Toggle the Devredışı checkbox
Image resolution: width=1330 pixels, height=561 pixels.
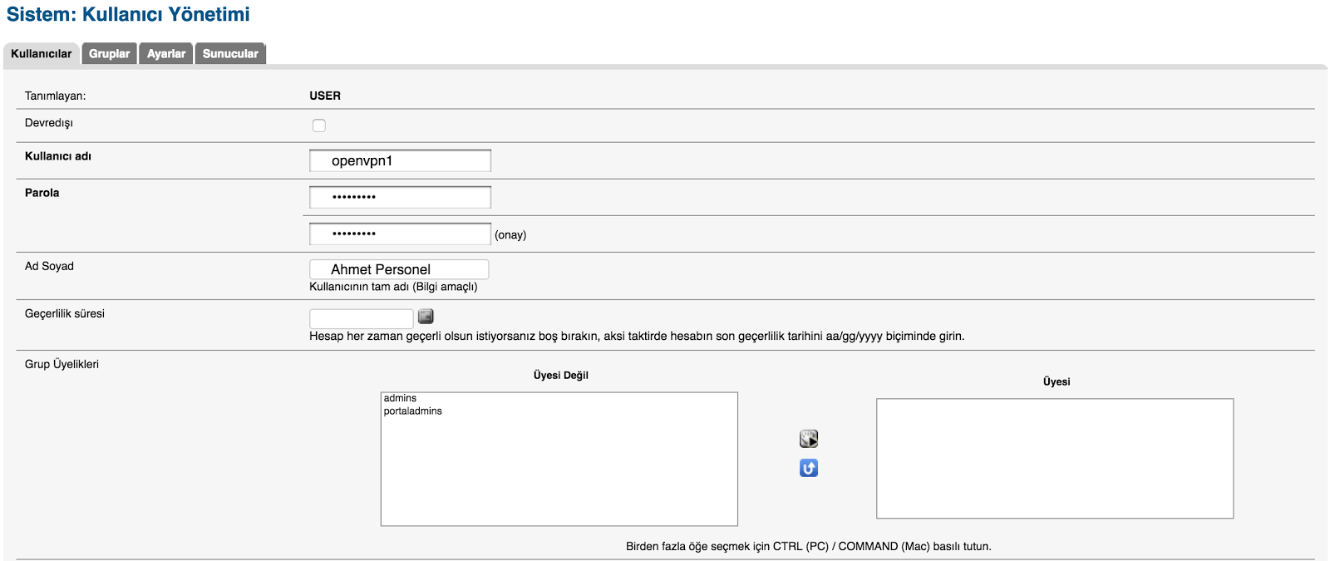[319, 125]
